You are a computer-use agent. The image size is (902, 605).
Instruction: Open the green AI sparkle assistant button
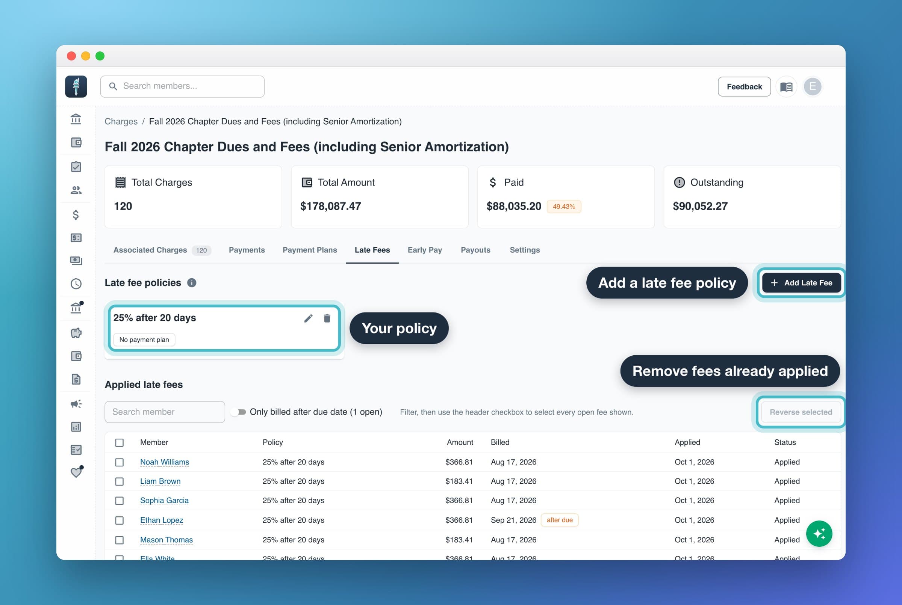pos(819,534)
